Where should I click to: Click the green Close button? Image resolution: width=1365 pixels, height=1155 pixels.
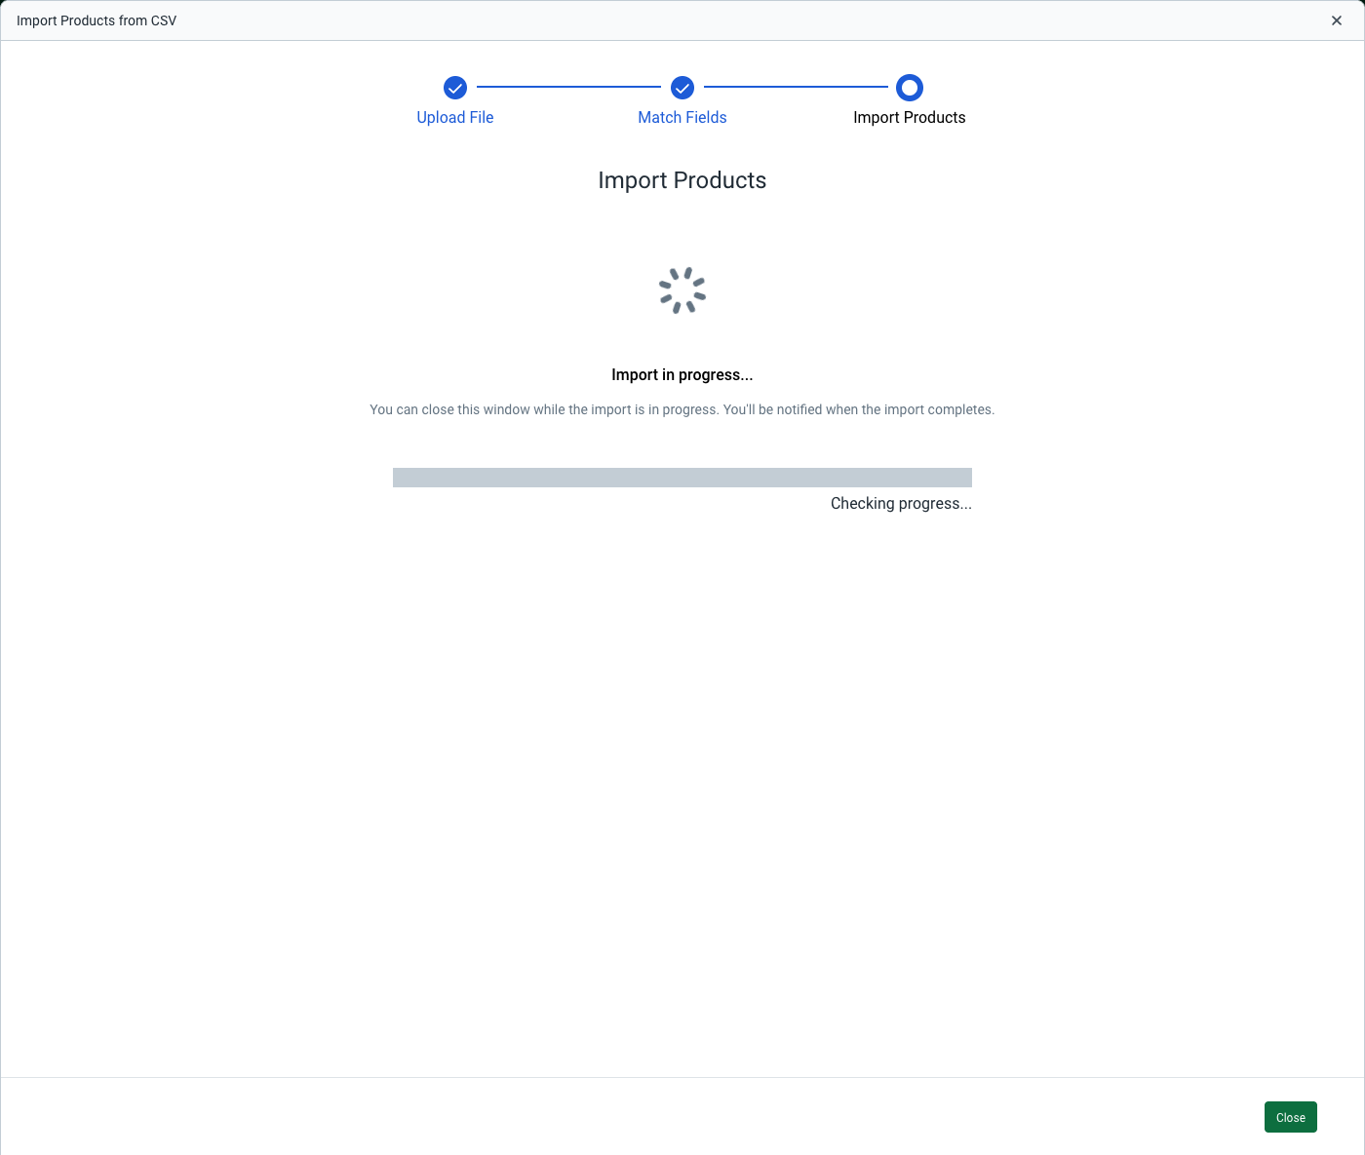(x=1291, y=1117)
